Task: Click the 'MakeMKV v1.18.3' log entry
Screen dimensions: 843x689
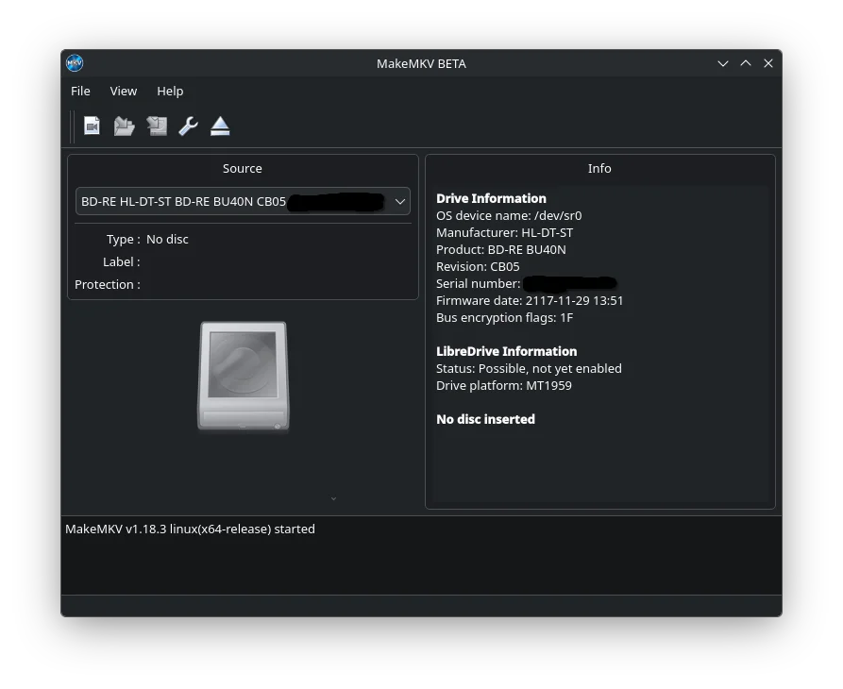Action: tap(190, 529)
